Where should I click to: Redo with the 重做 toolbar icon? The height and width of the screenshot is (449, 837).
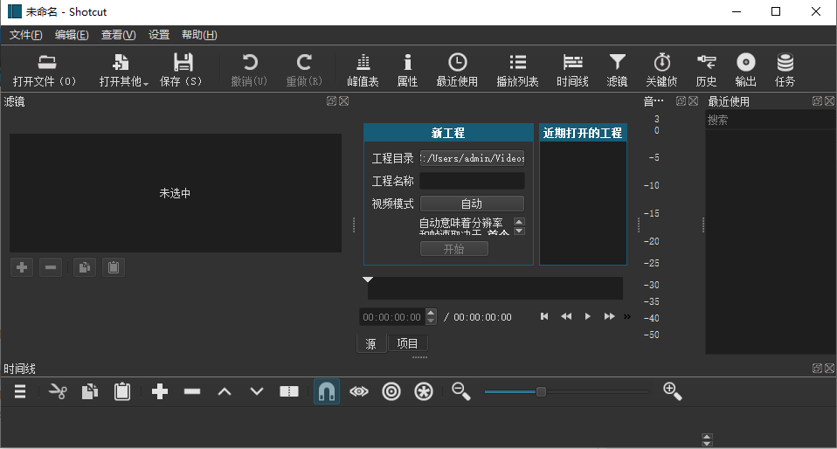pyautogui.click(x=304, y=70)
